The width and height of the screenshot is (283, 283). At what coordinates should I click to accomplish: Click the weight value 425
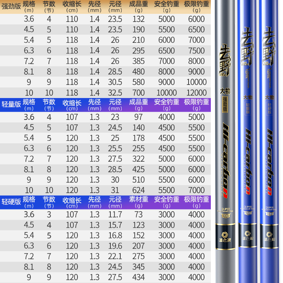pos(138,169)
